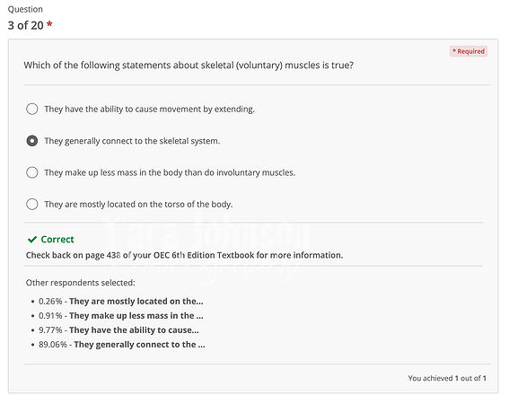Click the red Required badge

468,51
